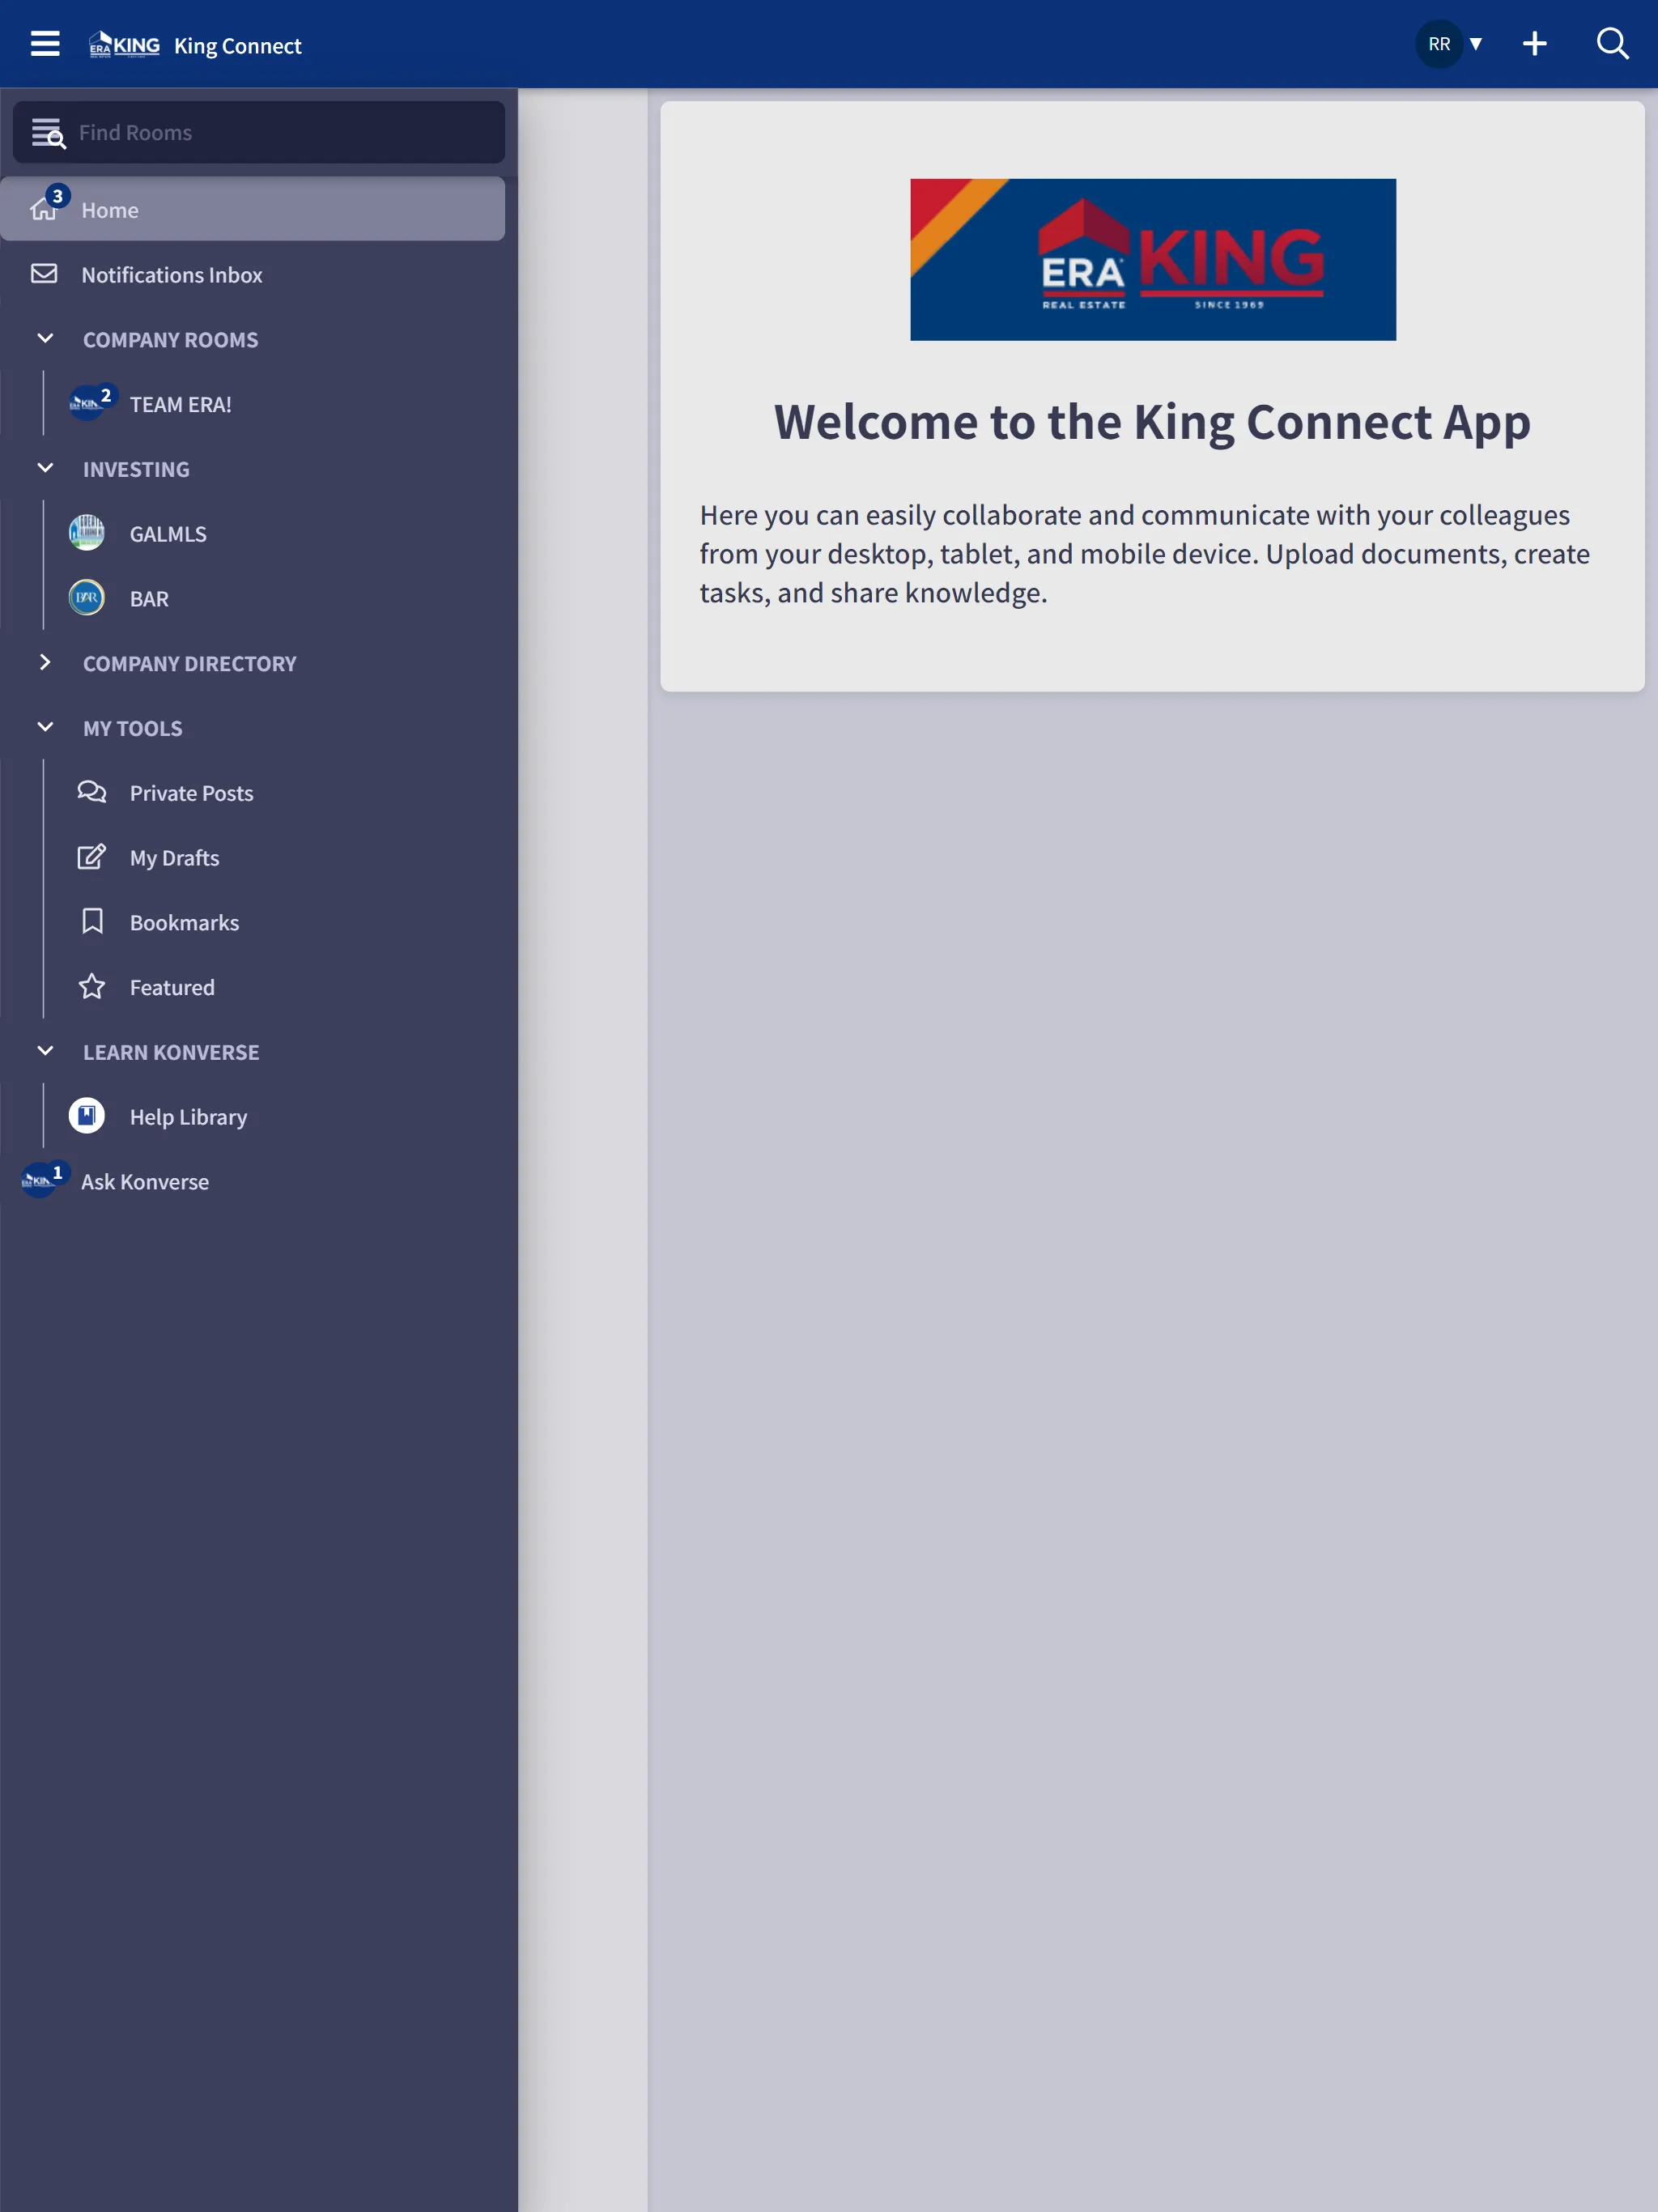Click Private Posts conversation icon
1658x2212 pixels.
(x=89, y=793)
